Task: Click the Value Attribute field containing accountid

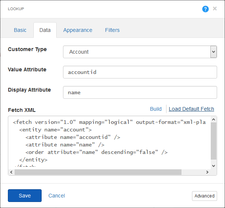Action: click(x=140, y=72)
